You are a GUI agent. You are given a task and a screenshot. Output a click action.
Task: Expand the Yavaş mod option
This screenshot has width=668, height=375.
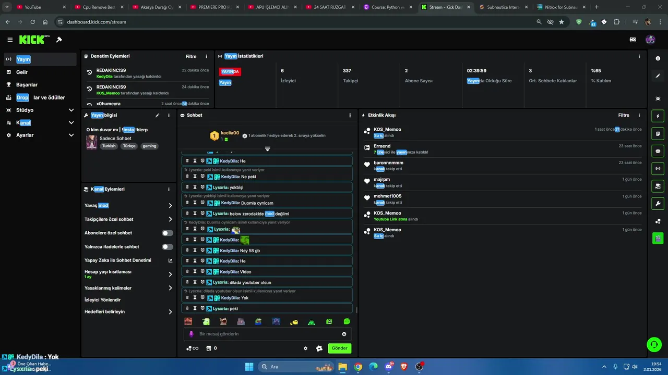170,206
